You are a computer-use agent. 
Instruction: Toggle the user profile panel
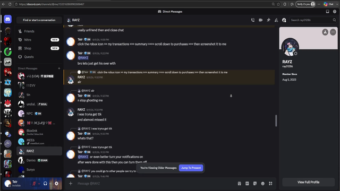point(284,20)
